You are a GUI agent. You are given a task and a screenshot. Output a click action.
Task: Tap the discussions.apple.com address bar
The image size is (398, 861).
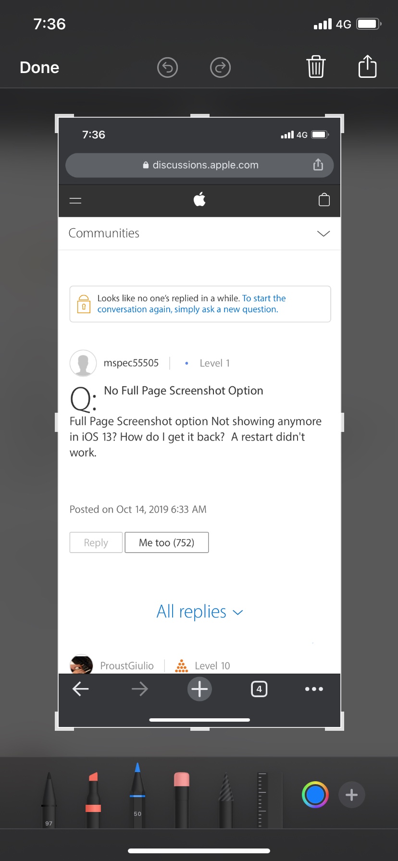pos(199,165)
